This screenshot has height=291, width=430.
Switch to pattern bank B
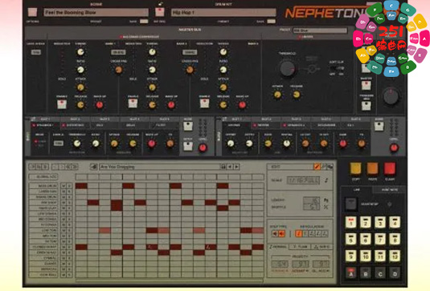(365, 273)
